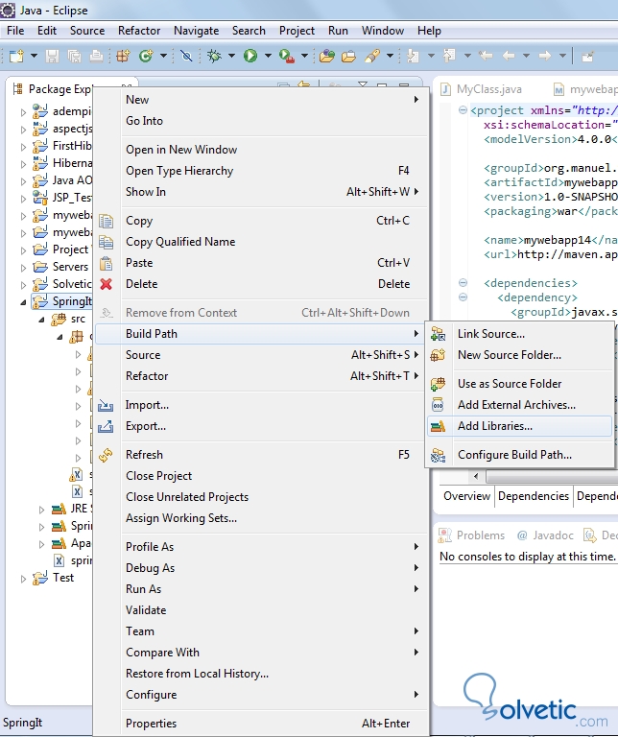Click the Forward navigation arrow in toolbar
618x737 pixels.
(x=545, y=57)
